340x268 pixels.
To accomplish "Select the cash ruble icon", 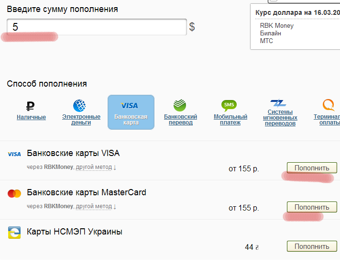I will (31, 106).
